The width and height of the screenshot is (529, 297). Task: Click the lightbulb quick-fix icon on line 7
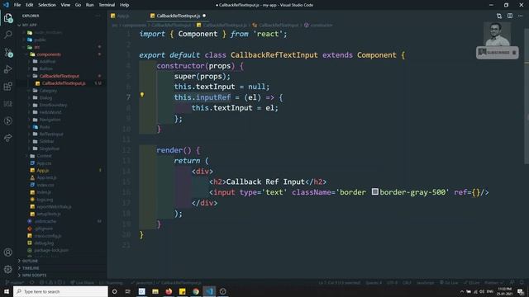[x=142, y=95]
